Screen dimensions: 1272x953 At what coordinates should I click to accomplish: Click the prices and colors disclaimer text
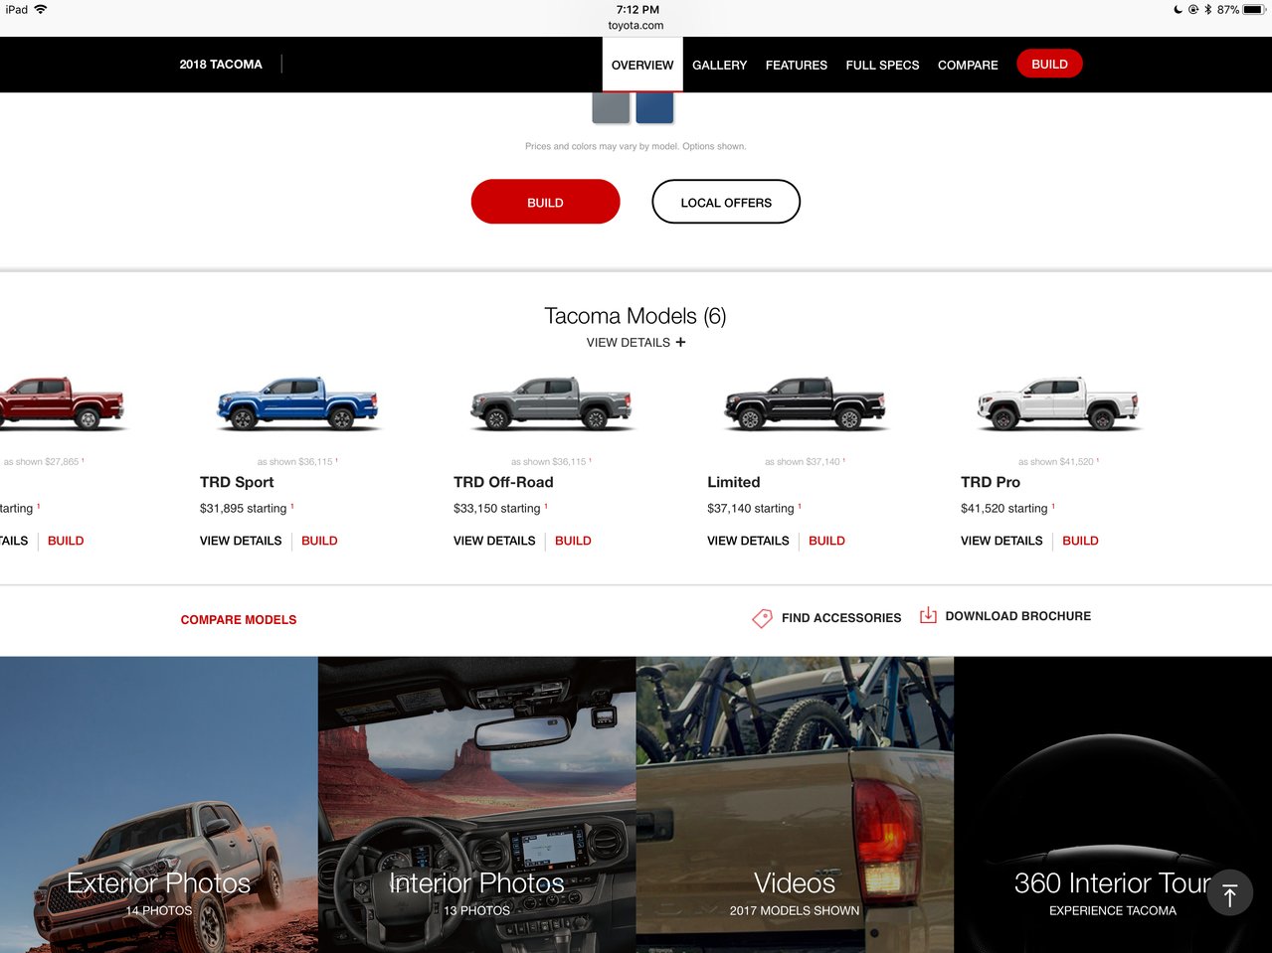click(636, 147)
